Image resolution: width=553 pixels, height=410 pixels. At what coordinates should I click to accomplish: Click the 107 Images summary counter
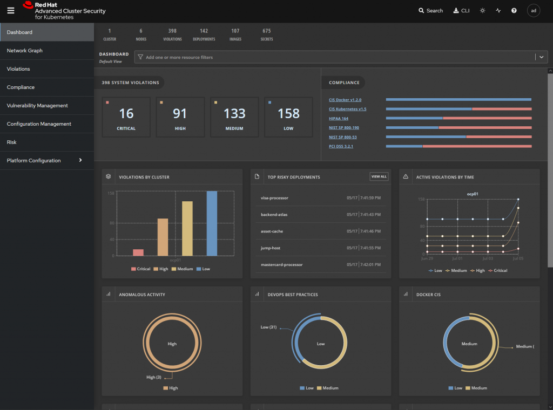(x=235, y=35)
